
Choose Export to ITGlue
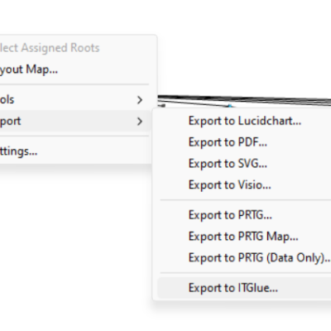244,288
